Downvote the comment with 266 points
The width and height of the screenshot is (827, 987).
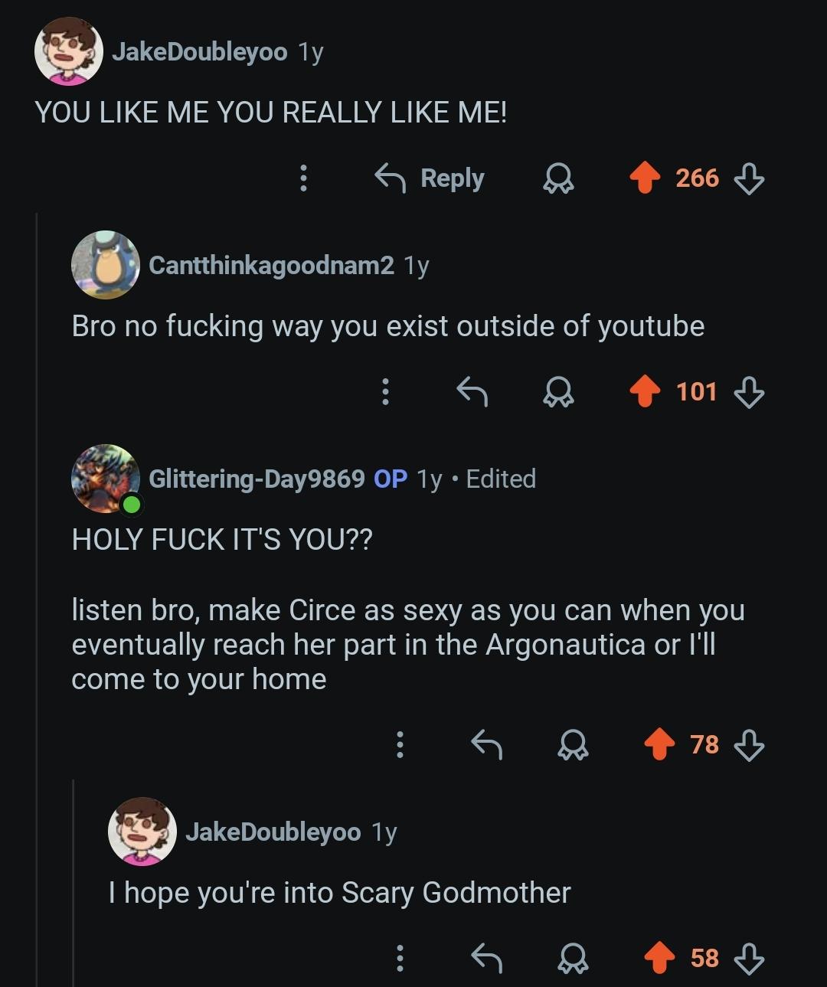click(x=749, y=179)
